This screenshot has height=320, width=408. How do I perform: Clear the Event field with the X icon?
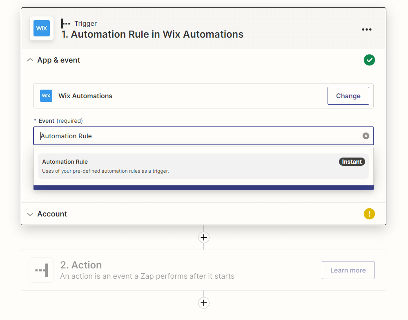(x=366, y=136)
